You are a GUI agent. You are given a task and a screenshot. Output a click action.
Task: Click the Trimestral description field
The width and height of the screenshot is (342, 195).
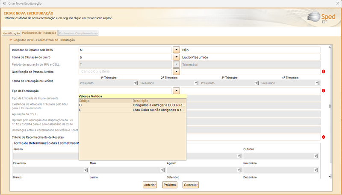point(251,64)
